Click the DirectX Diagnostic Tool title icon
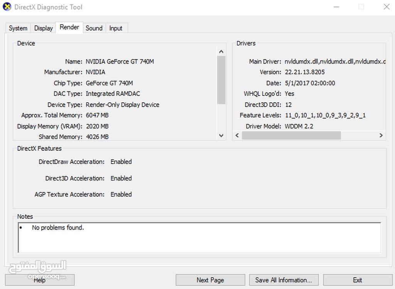This screenshot has height=289, width=395. 7,7
